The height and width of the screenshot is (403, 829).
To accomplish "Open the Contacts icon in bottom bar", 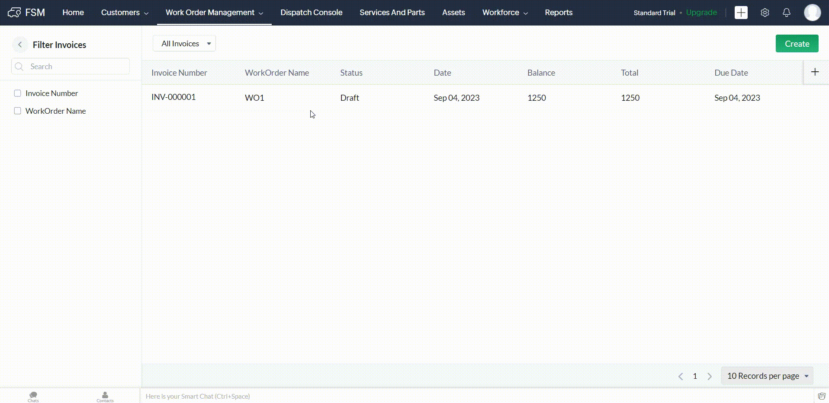I will 105,396.
